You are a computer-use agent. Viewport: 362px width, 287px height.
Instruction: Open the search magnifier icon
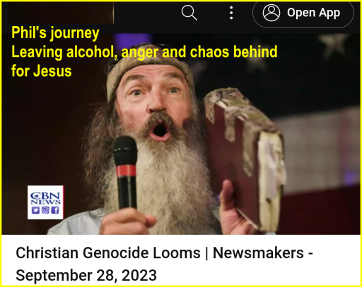coord(189,13)
